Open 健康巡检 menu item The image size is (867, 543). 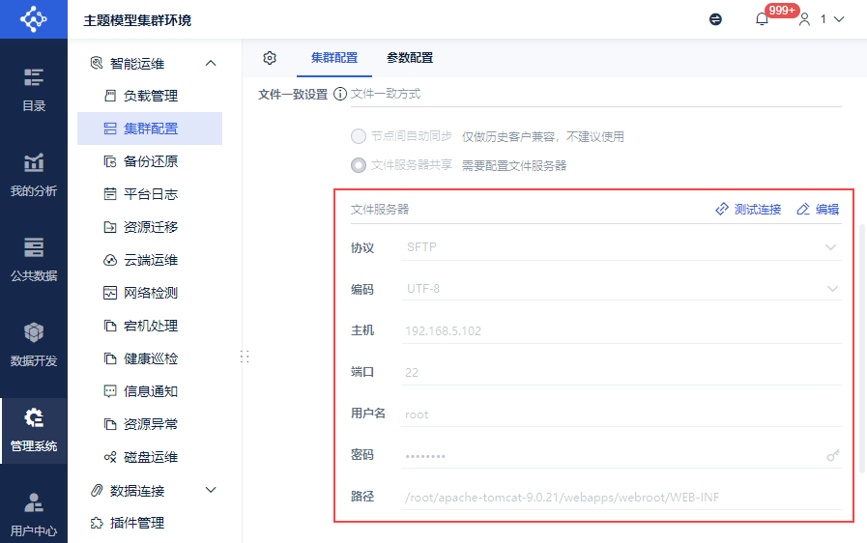coord(150,358)
